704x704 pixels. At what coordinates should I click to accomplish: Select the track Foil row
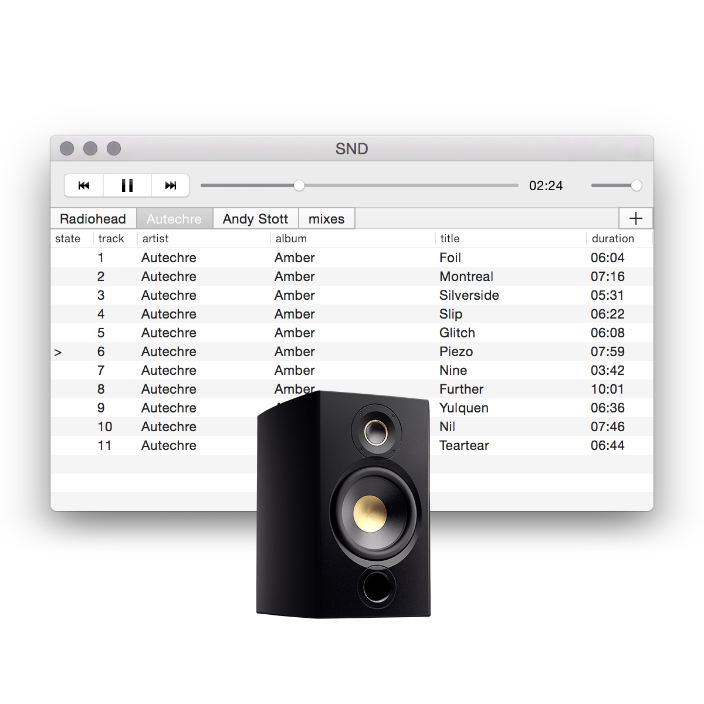pyautogui.click(x=450, y=258)
